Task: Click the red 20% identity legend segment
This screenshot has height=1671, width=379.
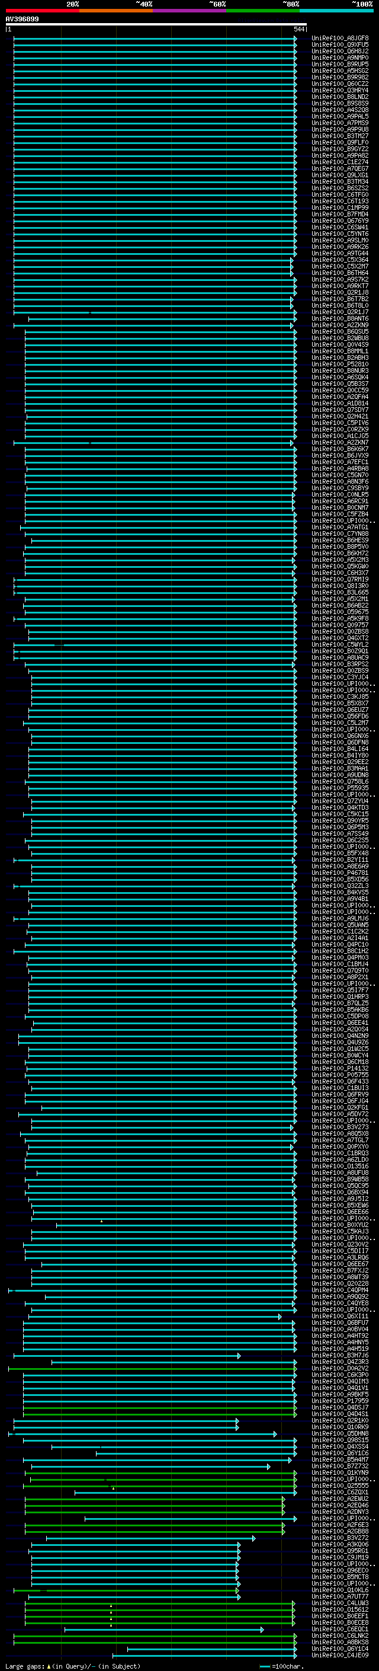Action: pyautogui.click(x=42, y=11)
